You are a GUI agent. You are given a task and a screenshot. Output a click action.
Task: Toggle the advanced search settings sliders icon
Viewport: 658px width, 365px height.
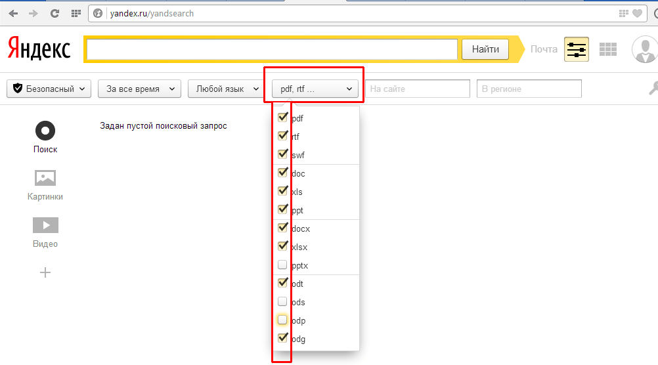(576, 49)
